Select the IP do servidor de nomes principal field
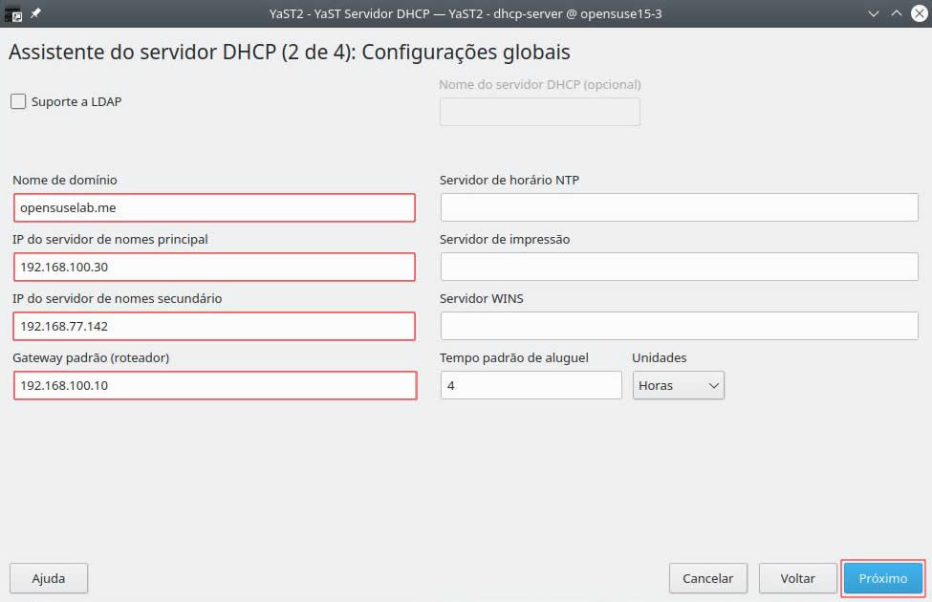Image resolution: width=932 pixels, height=602 pixels. coord(214,267)
